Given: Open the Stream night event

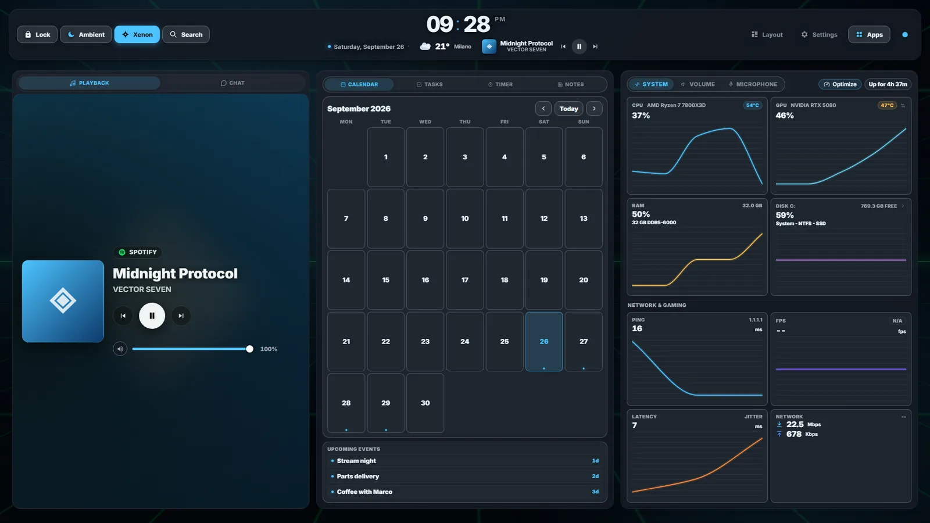Looking at the screenshot, I should coord(465,461).
